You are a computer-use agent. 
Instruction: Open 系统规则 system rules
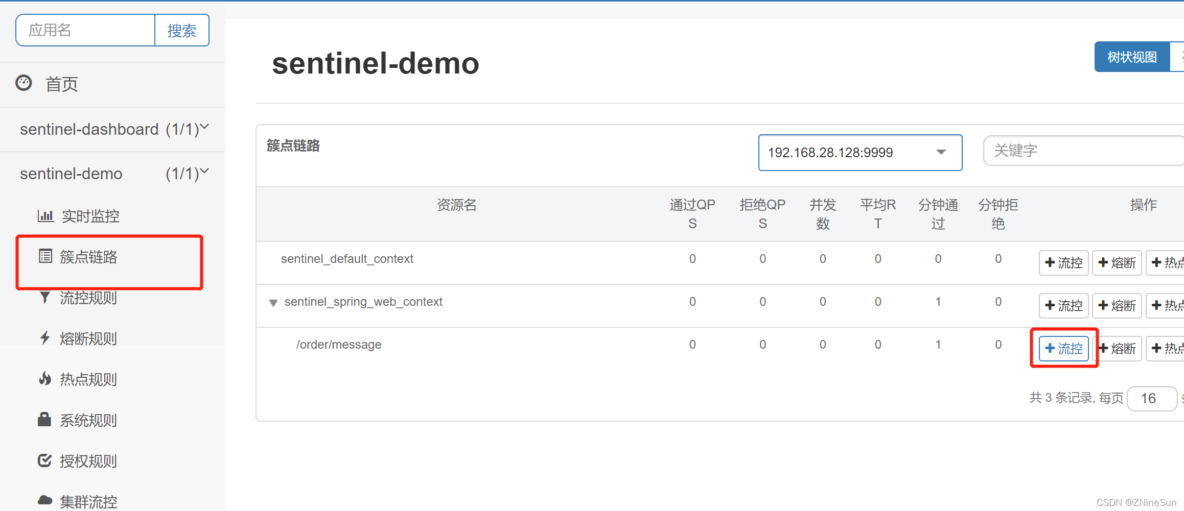coord(88,420)
